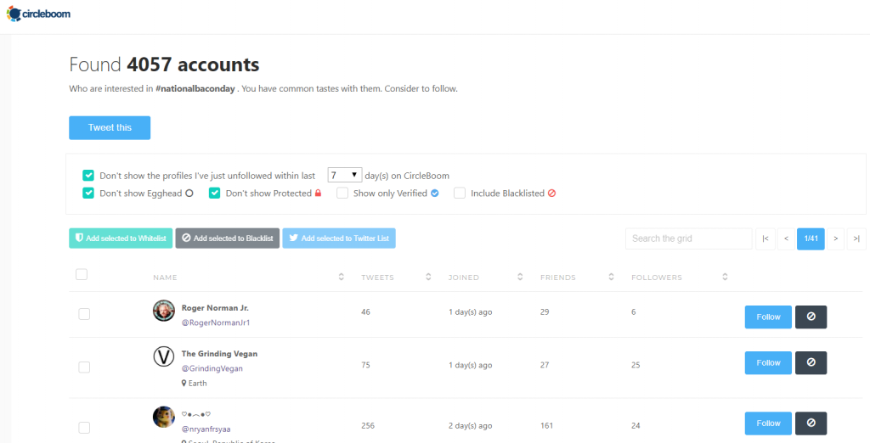870x443 pixels.
Task: Tick the select-all checkbox in header
Action: pos(82,274)
